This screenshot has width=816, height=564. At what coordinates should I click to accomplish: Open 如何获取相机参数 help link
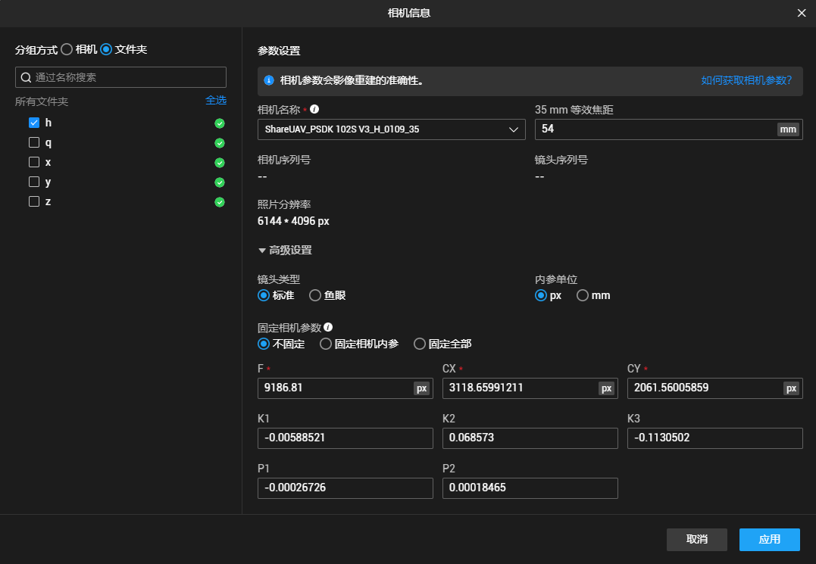click(746, 80)
